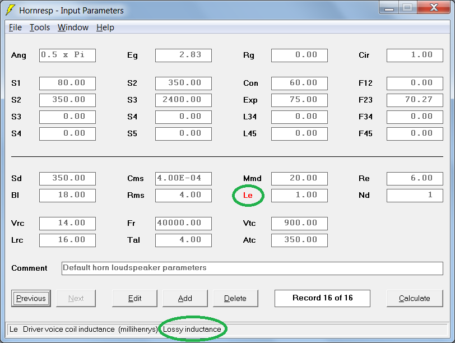Select the S4 field in the L34 row

click(183, 117)
